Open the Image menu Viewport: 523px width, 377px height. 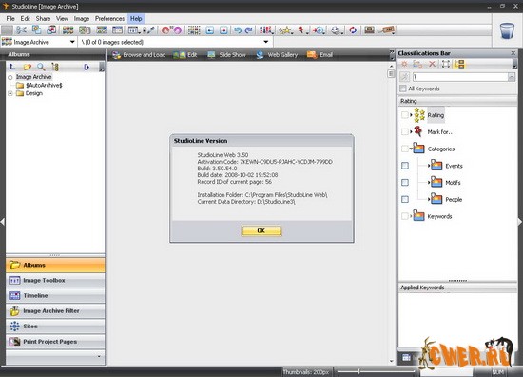[x=82, y=19]
